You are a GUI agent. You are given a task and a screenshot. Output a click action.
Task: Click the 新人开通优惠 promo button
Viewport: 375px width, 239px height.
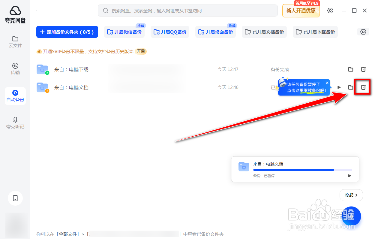301,11
